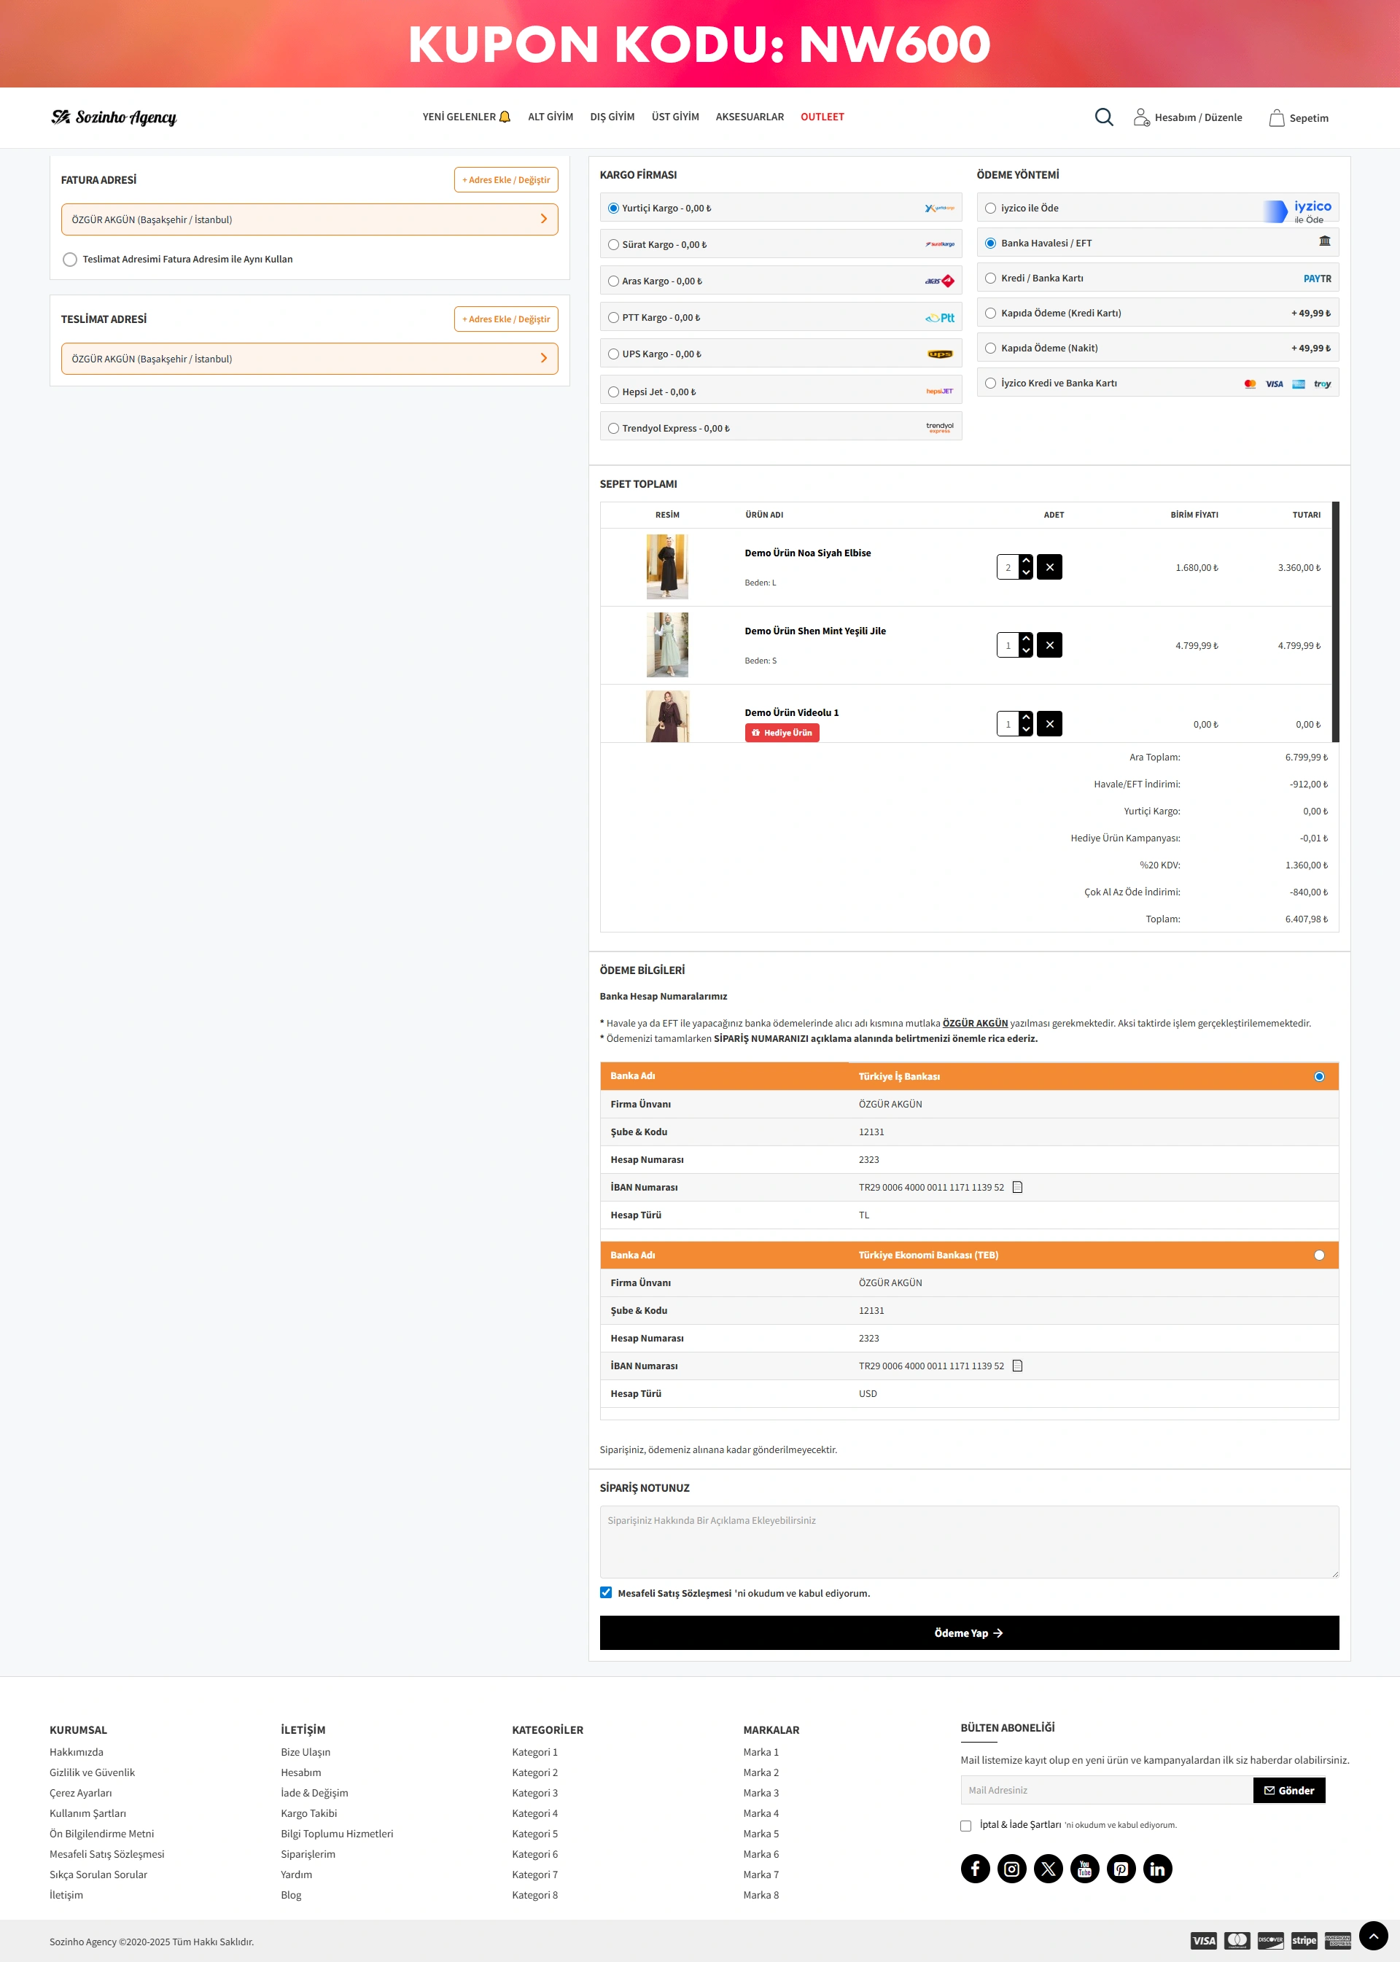Uncheck the Mesafeli Satış Sözleşmesi checkbox
The image size is (1400, 1962).
(606, 1592)
